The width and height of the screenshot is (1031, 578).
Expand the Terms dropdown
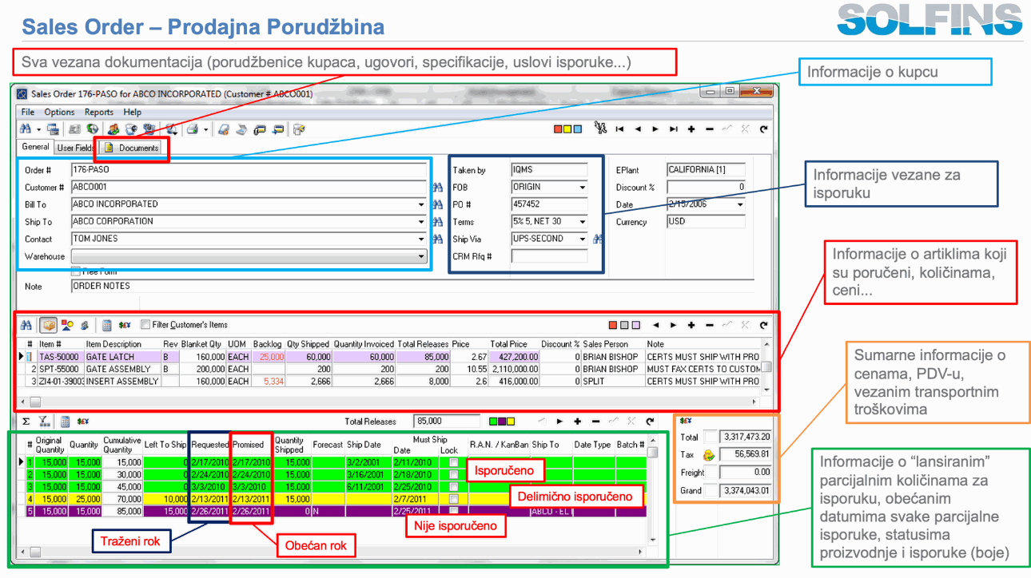[582, 222]
